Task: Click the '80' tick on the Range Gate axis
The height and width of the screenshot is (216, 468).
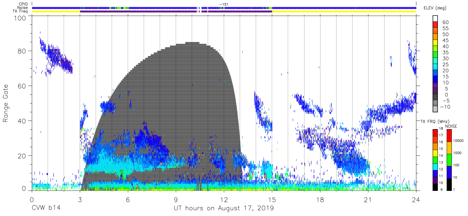Action: point(22,51)
